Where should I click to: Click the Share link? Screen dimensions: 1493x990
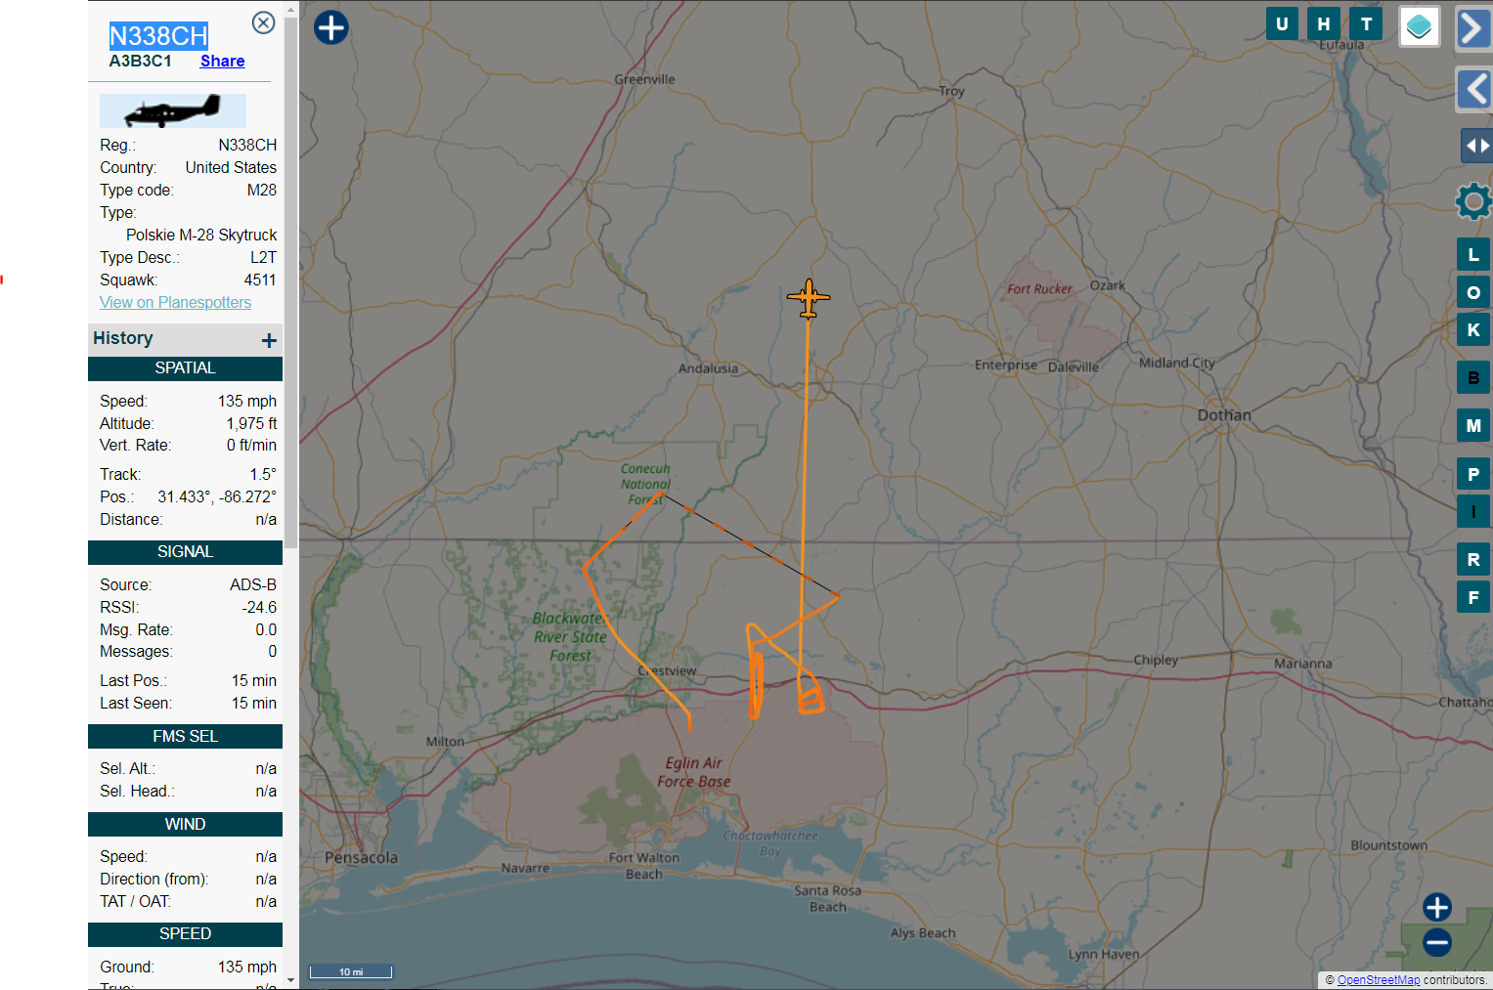tap(222, 61)
